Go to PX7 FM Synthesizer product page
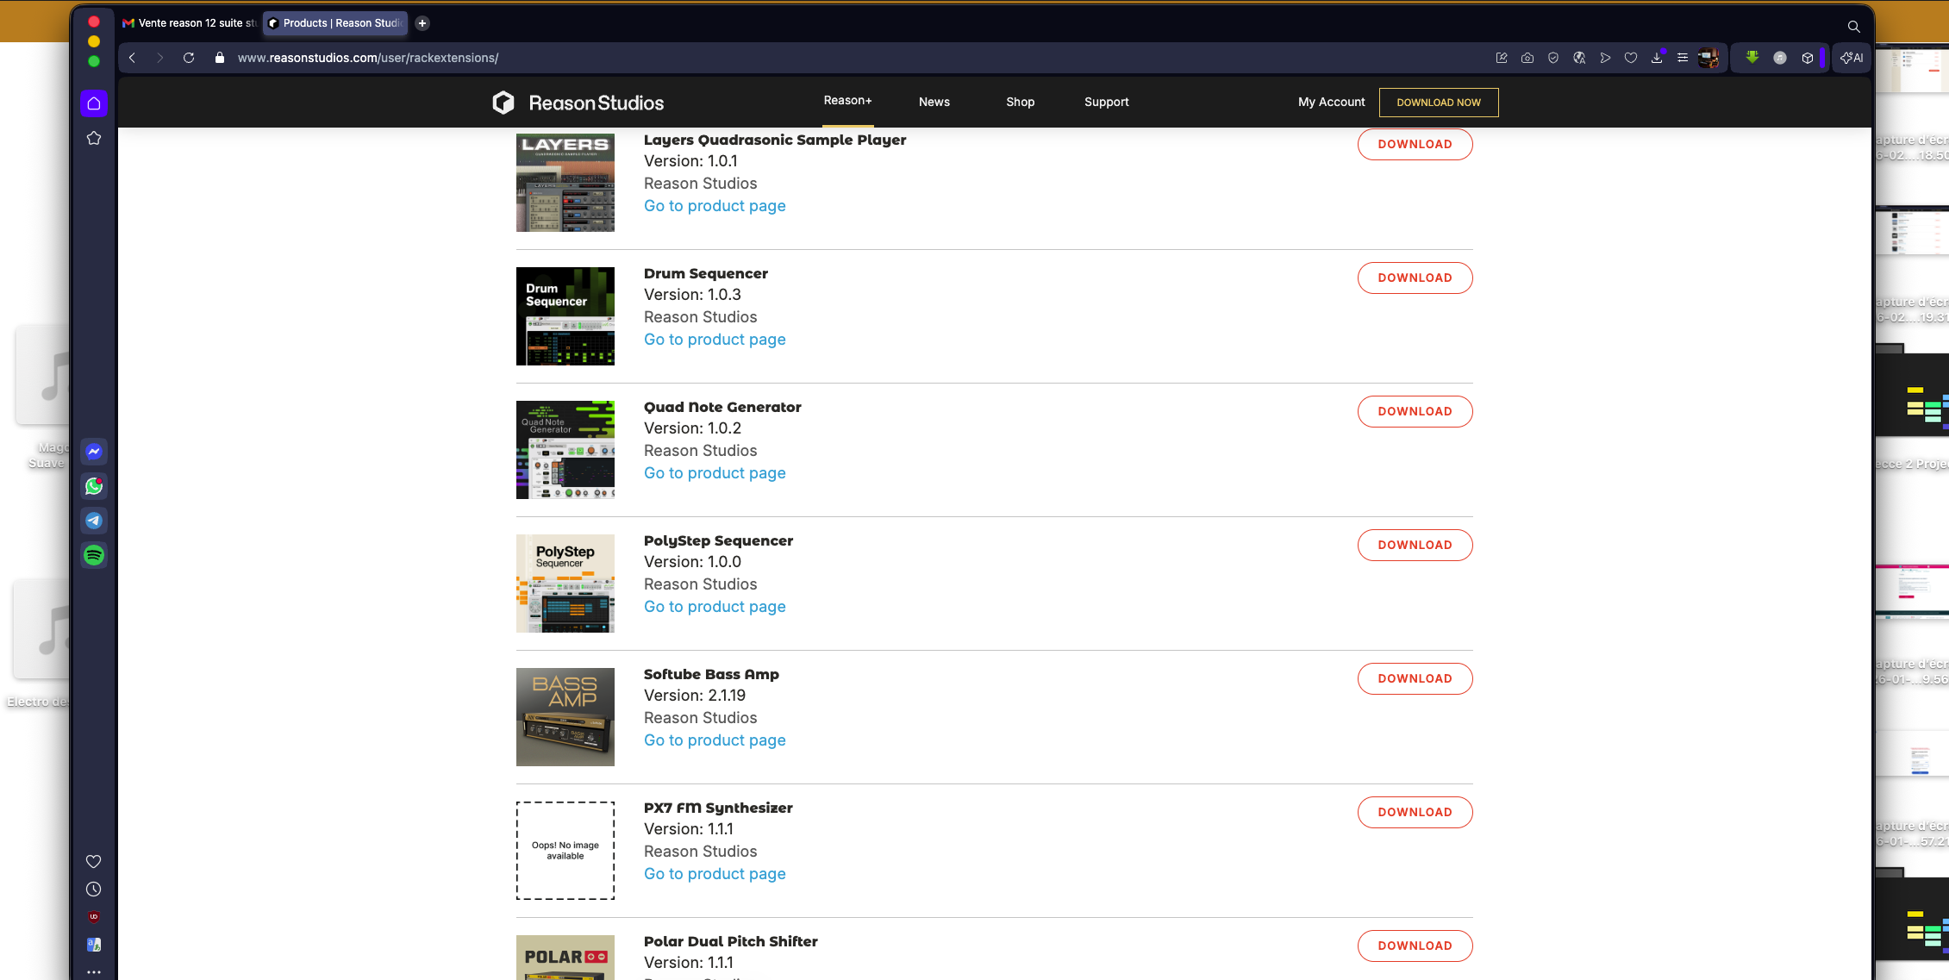 click(x=715, y=874)
